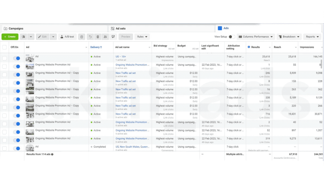Click the A/B test flask button
This screenshot has height=185, width=324.
67,37
